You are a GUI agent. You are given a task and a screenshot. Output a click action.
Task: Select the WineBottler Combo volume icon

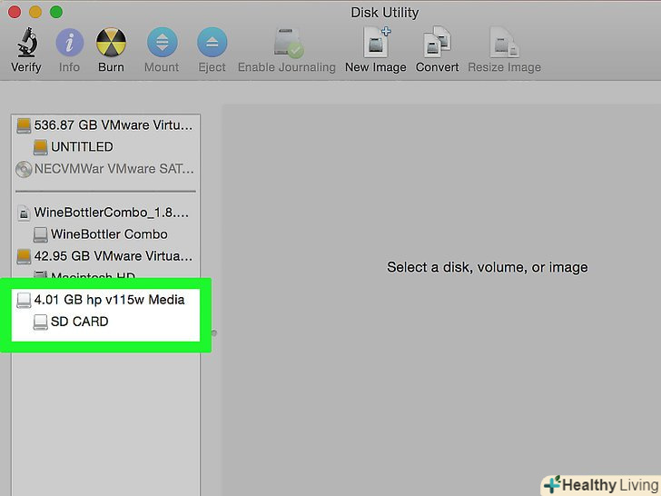41,235
